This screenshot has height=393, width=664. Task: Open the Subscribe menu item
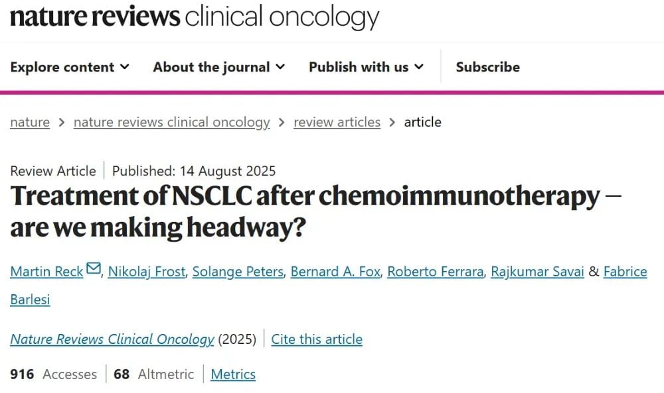pos(487,67)
